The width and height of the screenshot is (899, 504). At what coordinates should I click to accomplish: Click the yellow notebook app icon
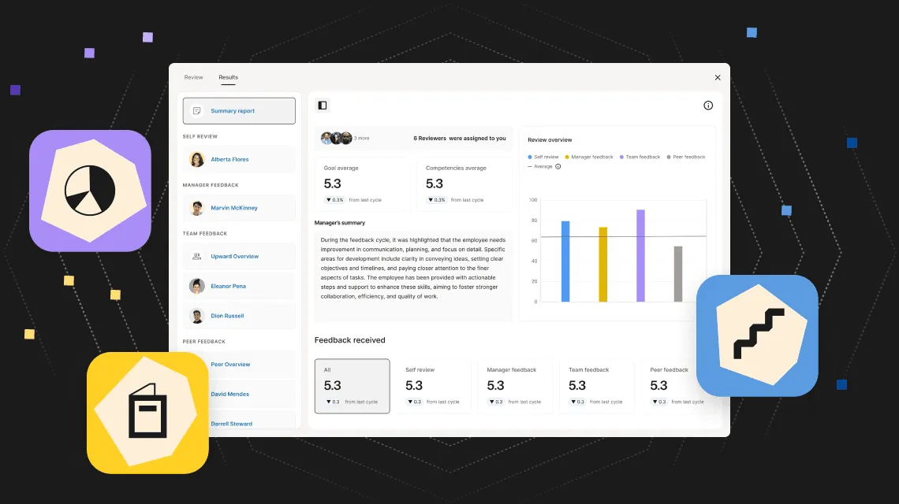click(x=147, y=413)
